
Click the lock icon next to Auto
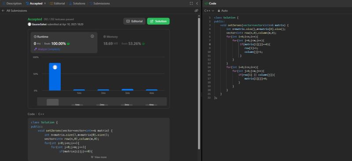tap(219, 11)
